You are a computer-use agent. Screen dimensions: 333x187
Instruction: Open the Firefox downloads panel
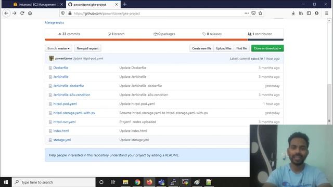293,13
